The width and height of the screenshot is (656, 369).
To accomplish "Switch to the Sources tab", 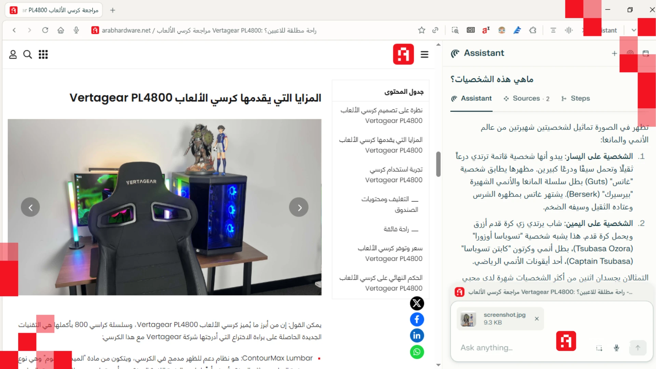I will tap(527, 98).
